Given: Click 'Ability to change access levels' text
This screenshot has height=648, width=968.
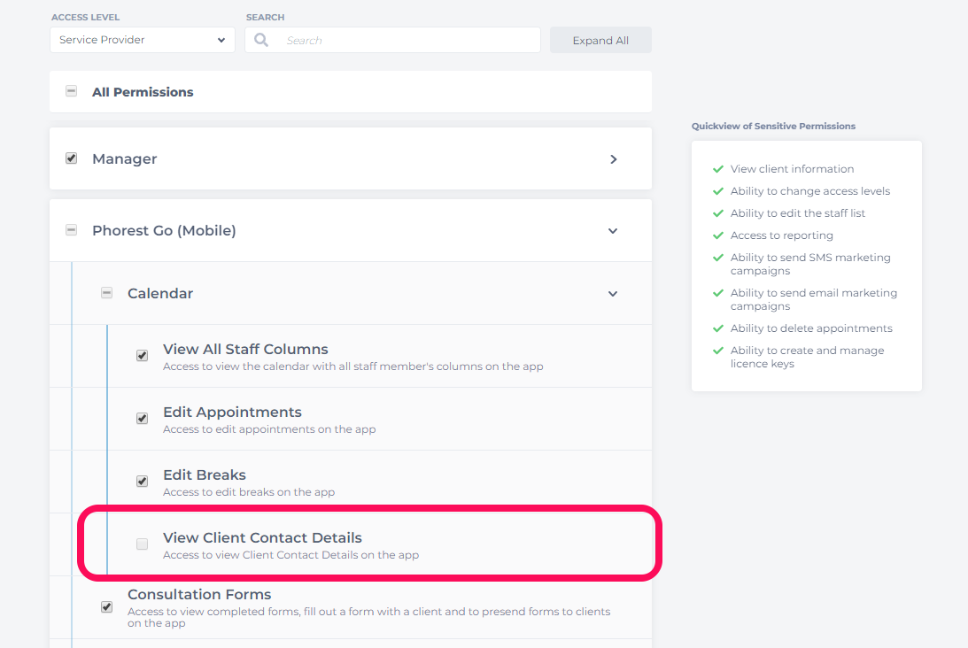Looking at the screenshot, I should click(810, 191).
